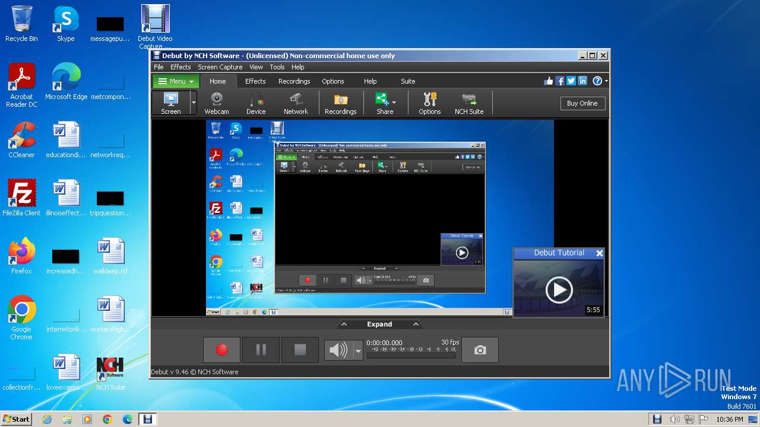Open Acrobat Reader DC desktop icon
Screen dimensions: 760x427
21,86
